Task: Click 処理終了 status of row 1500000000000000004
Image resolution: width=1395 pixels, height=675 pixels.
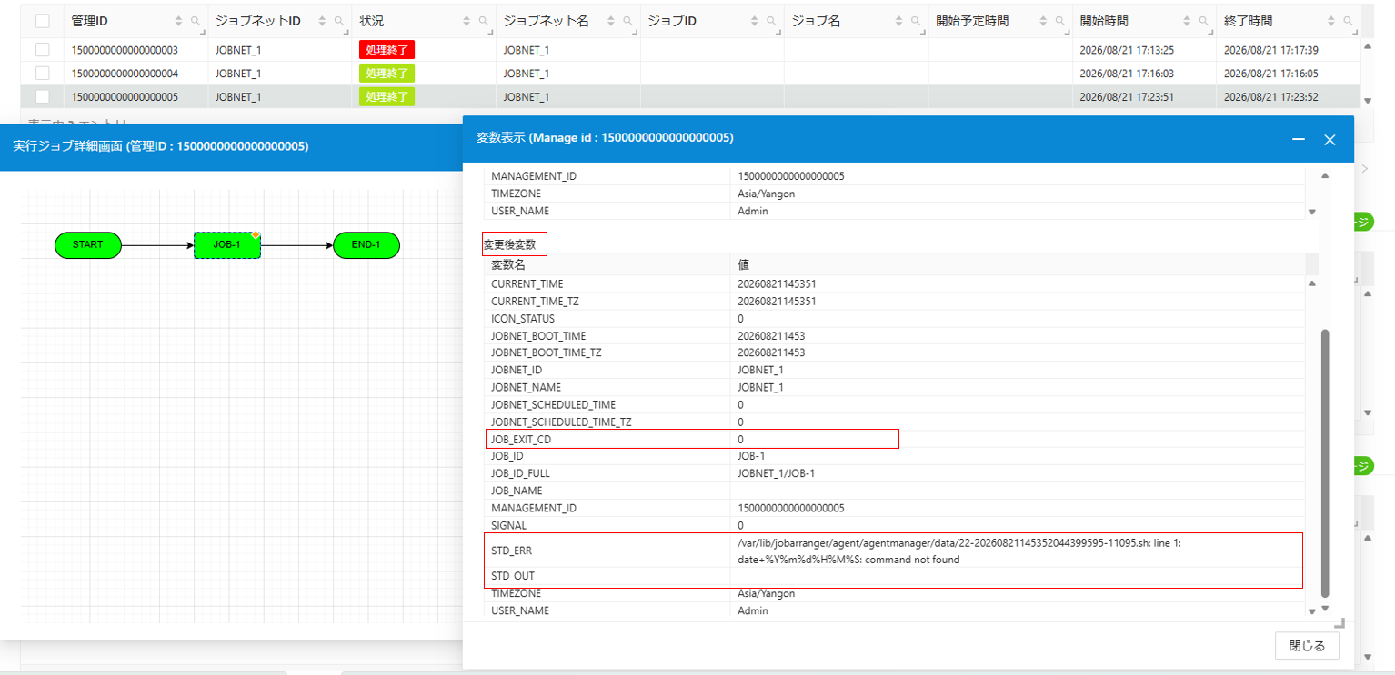Action: pyautogui.click(x=386, y=73)
